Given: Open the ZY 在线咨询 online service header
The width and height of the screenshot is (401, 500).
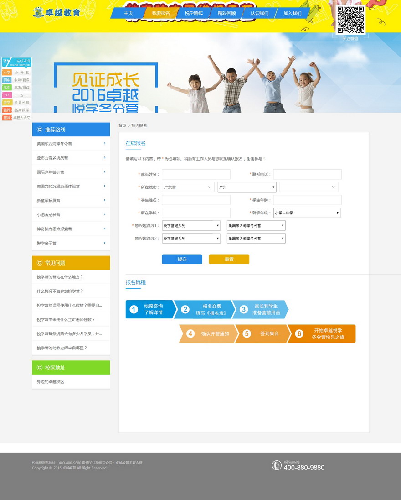Looking at the screenshot, I should (16, 62).
